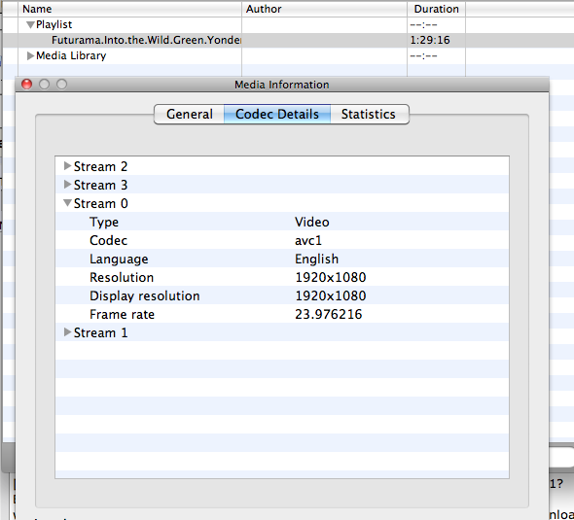Click the Display resolution field label
The image size is (574, 520).
point(145,296)
